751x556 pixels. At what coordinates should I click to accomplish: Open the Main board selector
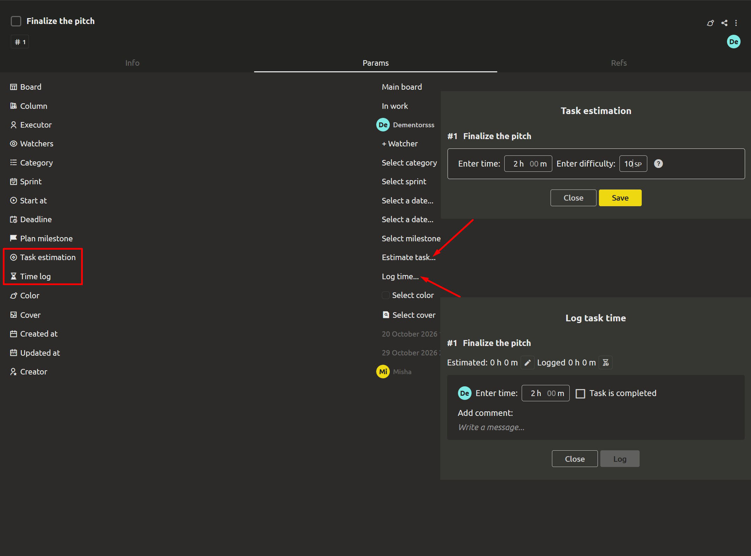coord(402,87)
